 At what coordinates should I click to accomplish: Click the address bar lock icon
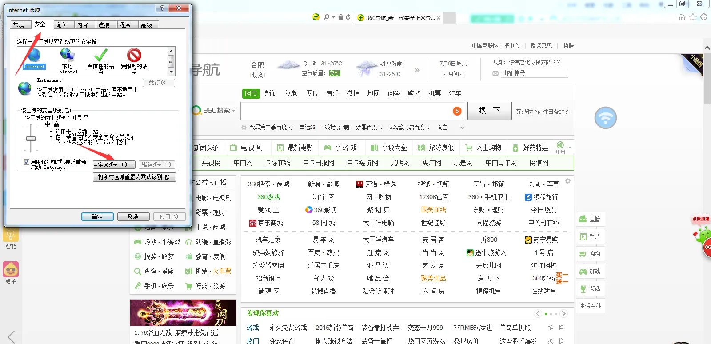[340, 17]
